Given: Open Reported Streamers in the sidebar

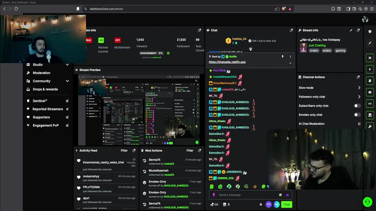Looking at the screenshot, I should [x=48, y=109].
